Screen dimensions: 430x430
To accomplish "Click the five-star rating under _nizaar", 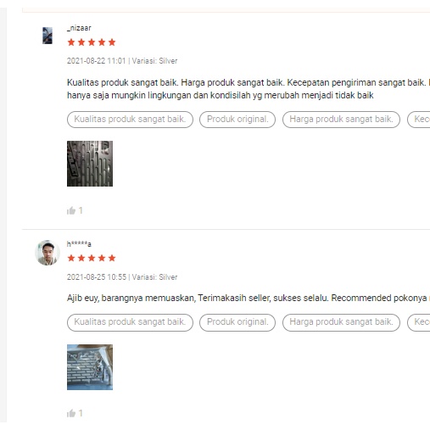I will tap(92, 42).
